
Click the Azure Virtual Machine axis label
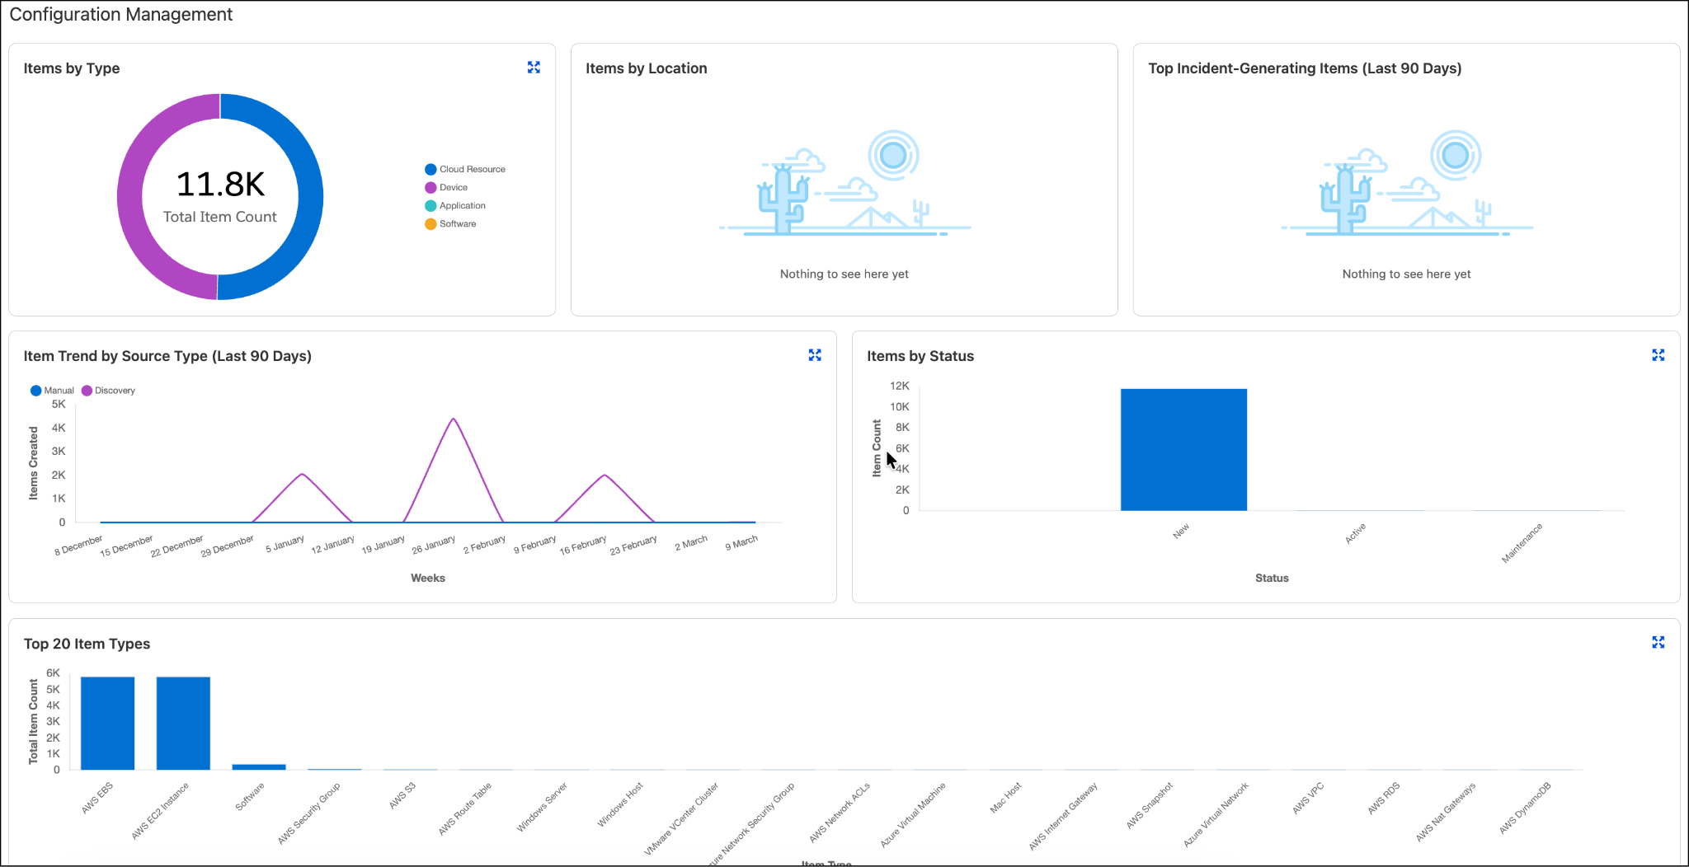coord(912,815)
